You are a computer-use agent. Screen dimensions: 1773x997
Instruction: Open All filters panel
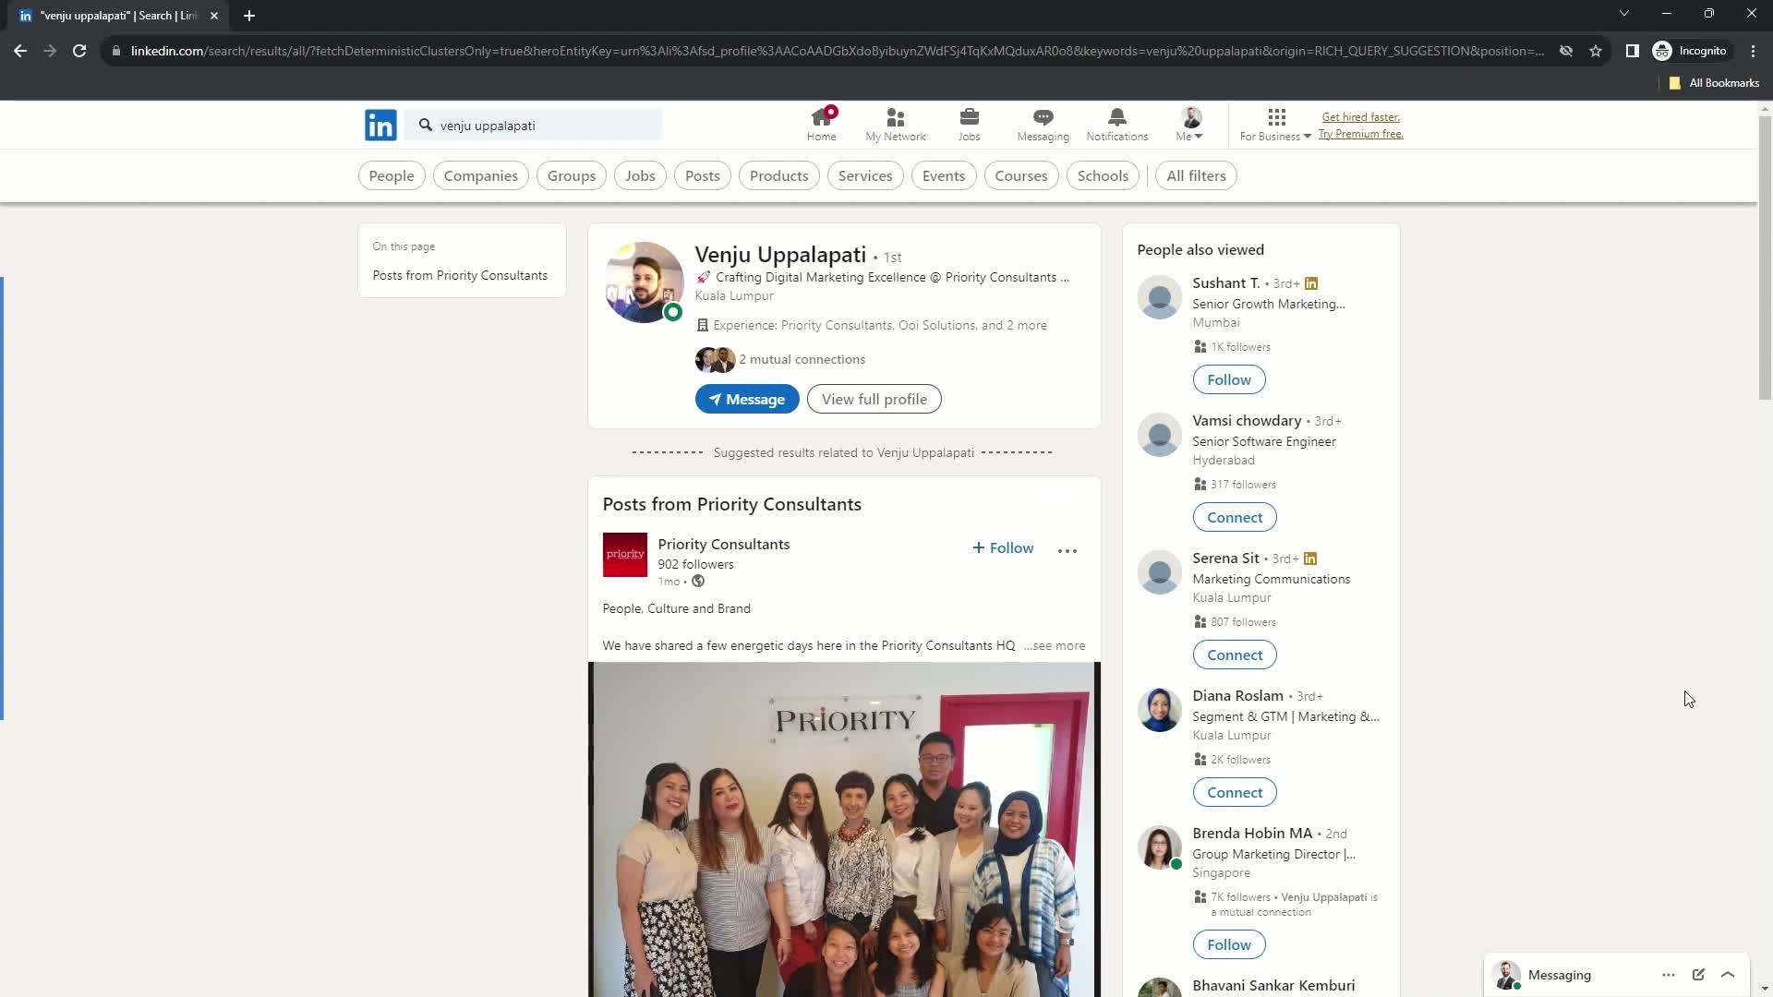1196,175
